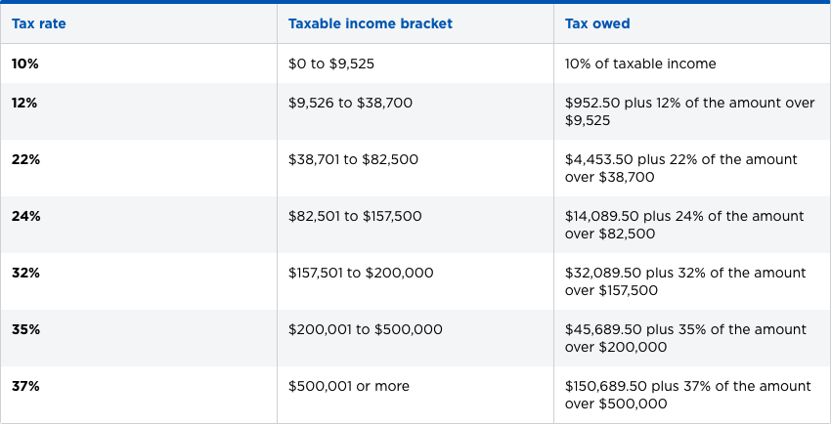Select the "$150,689.50 plus 37%" tax owed cell
This screenshot has width=831, height=425.
(x=688, y=395)
